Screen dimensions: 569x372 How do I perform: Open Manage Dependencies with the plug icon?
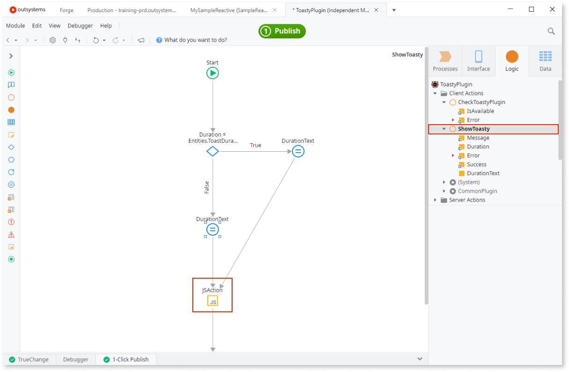click(x=66, y=40)
